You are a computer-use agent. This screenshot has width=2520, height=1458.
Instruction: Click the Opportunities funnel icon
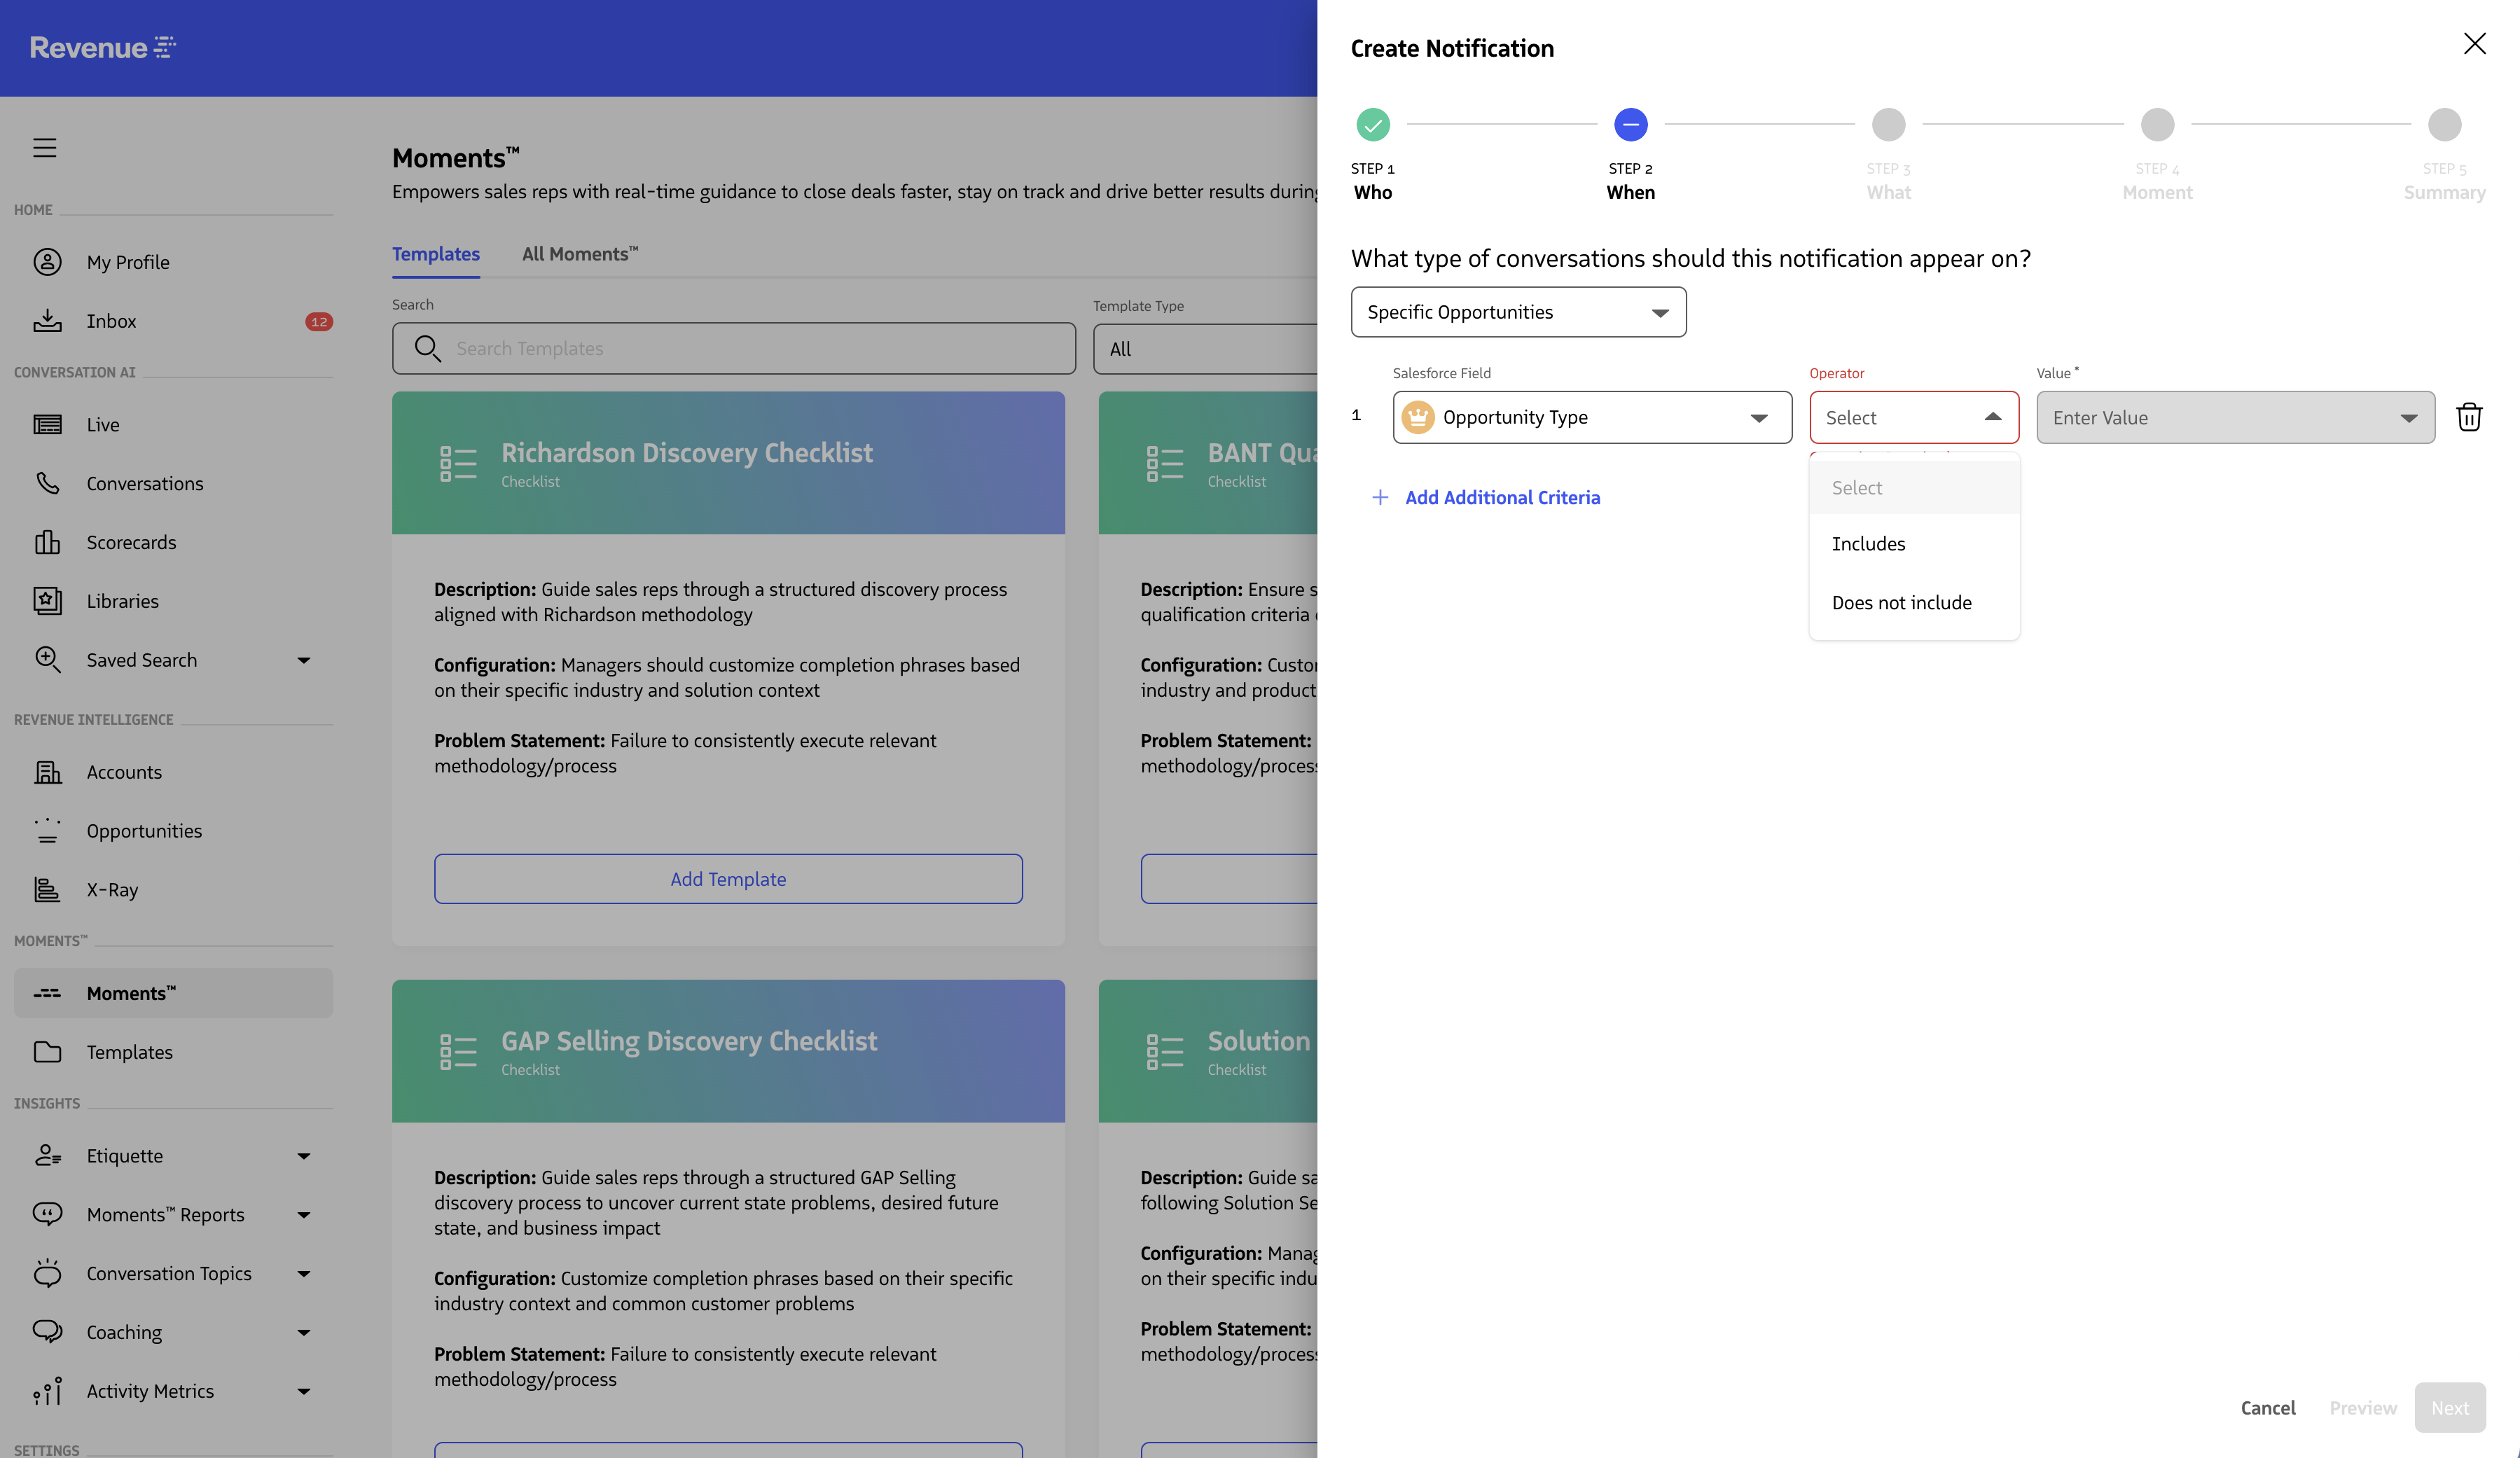coord(47,831)
